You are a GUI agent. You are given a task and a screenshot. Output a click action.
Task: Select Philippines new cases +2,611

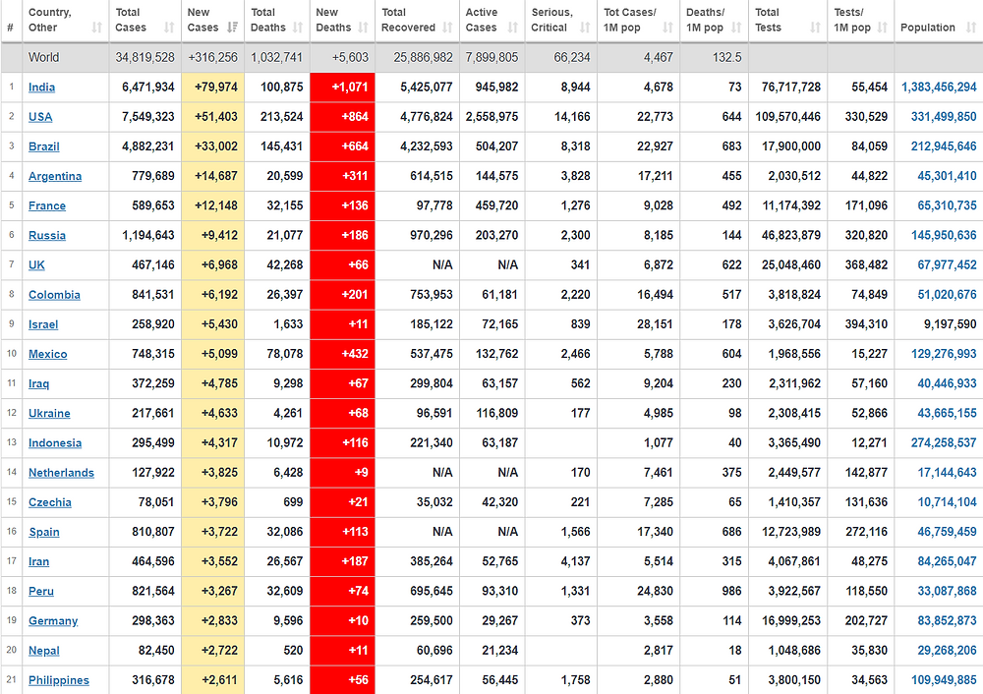click(212, 680)
